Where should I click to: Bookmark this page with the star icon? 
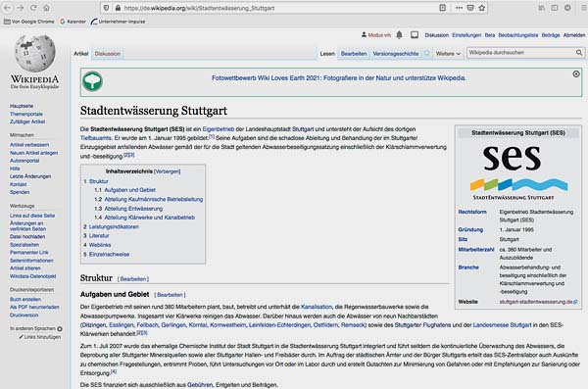tap(482, 8)
